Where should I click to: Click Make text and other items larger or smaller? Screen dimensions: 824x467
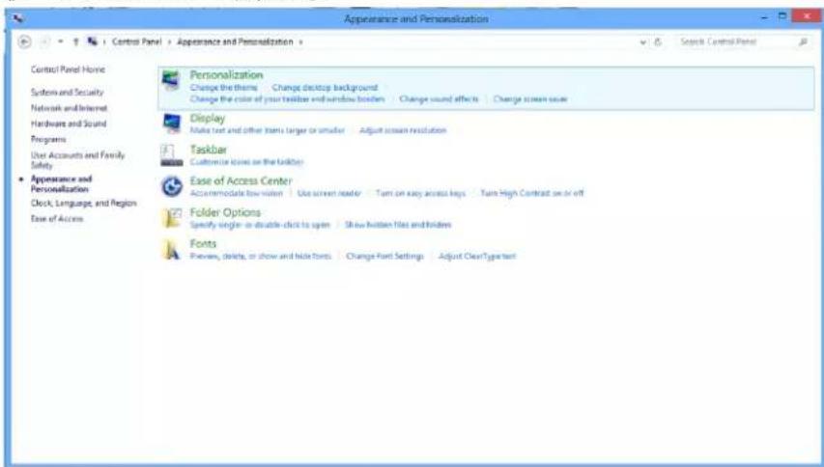tap(268, 130)
